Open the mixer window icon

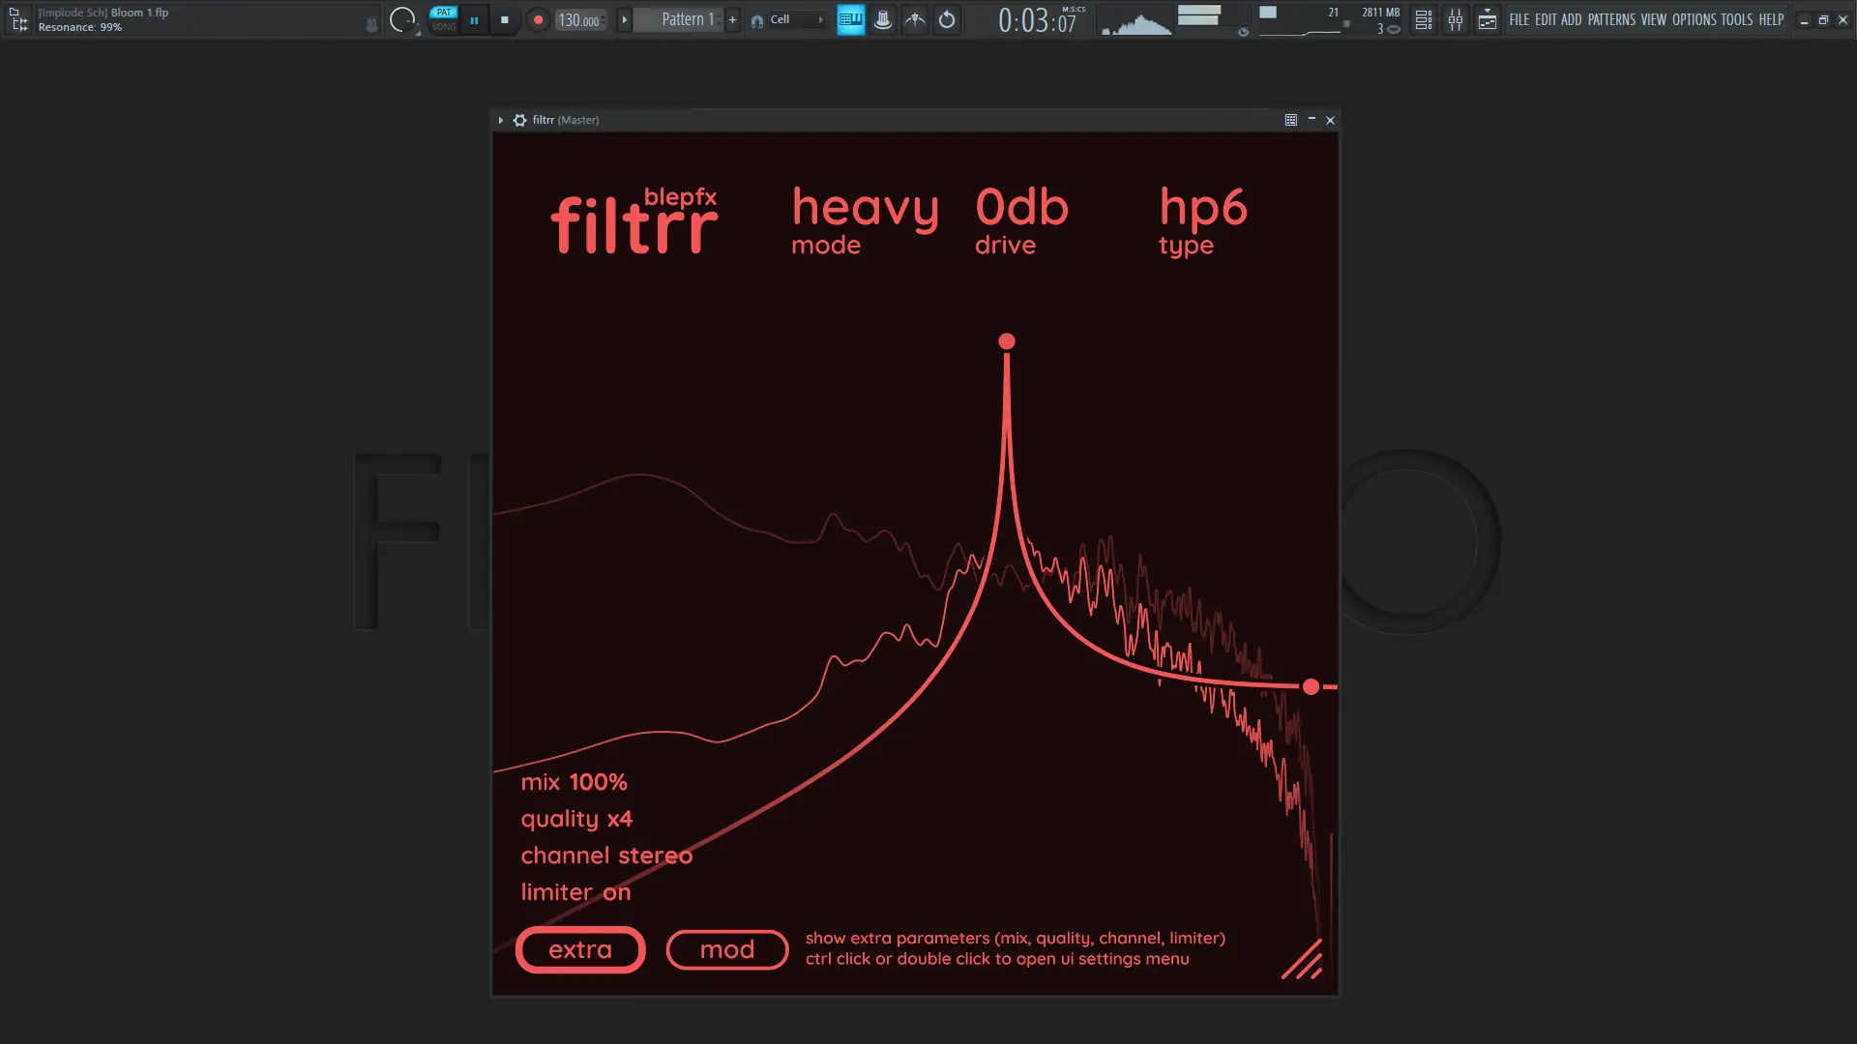[1456, 19]
